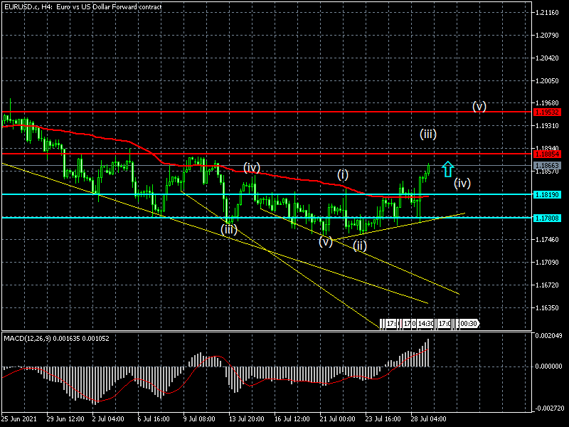This screenshot has width=569, height=427.
Task: Click the red 1.18854 price level tag
Action: click(x=547, y=154)
